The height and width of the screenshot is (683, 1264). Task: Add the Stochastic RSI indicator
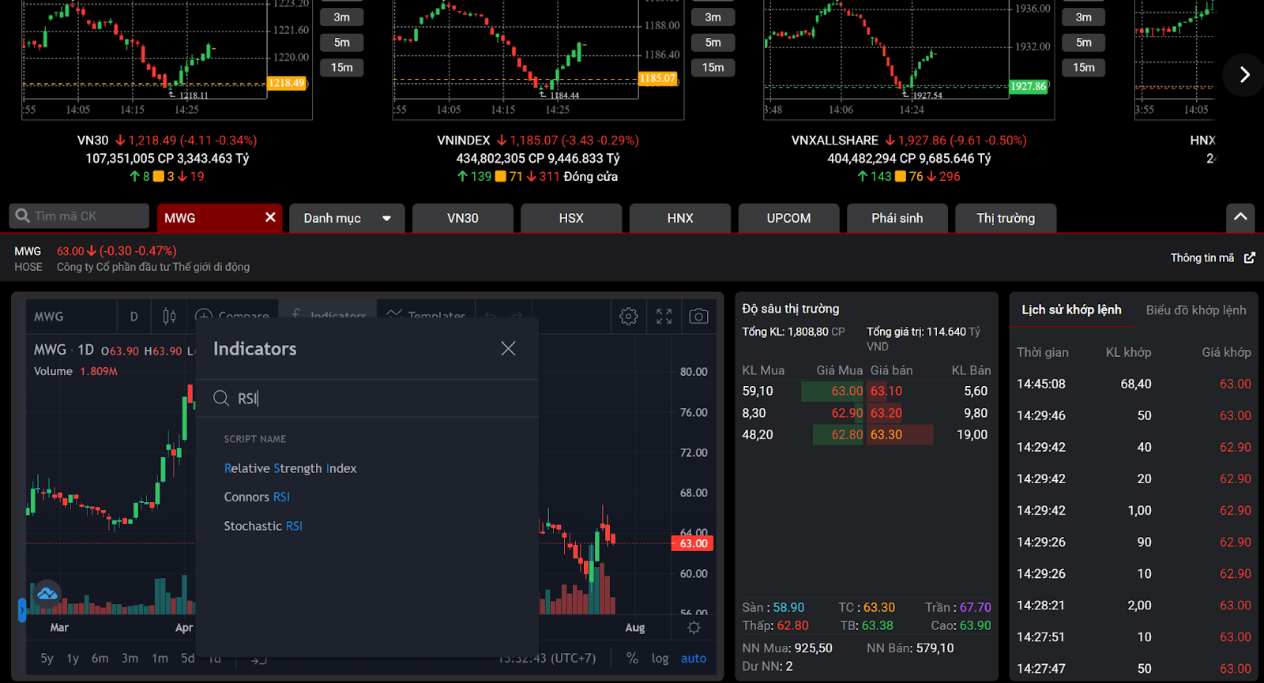263,526
